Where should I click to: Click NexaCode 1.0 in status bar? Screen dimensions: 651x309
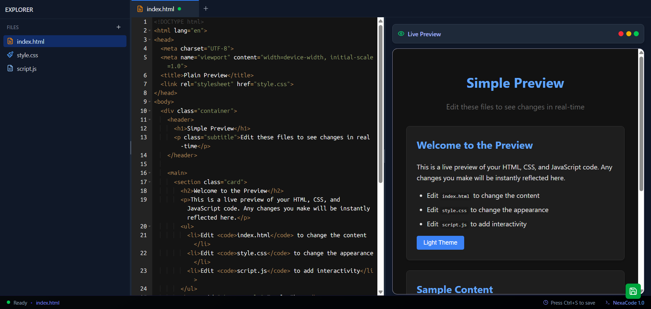tap(628, 303)
